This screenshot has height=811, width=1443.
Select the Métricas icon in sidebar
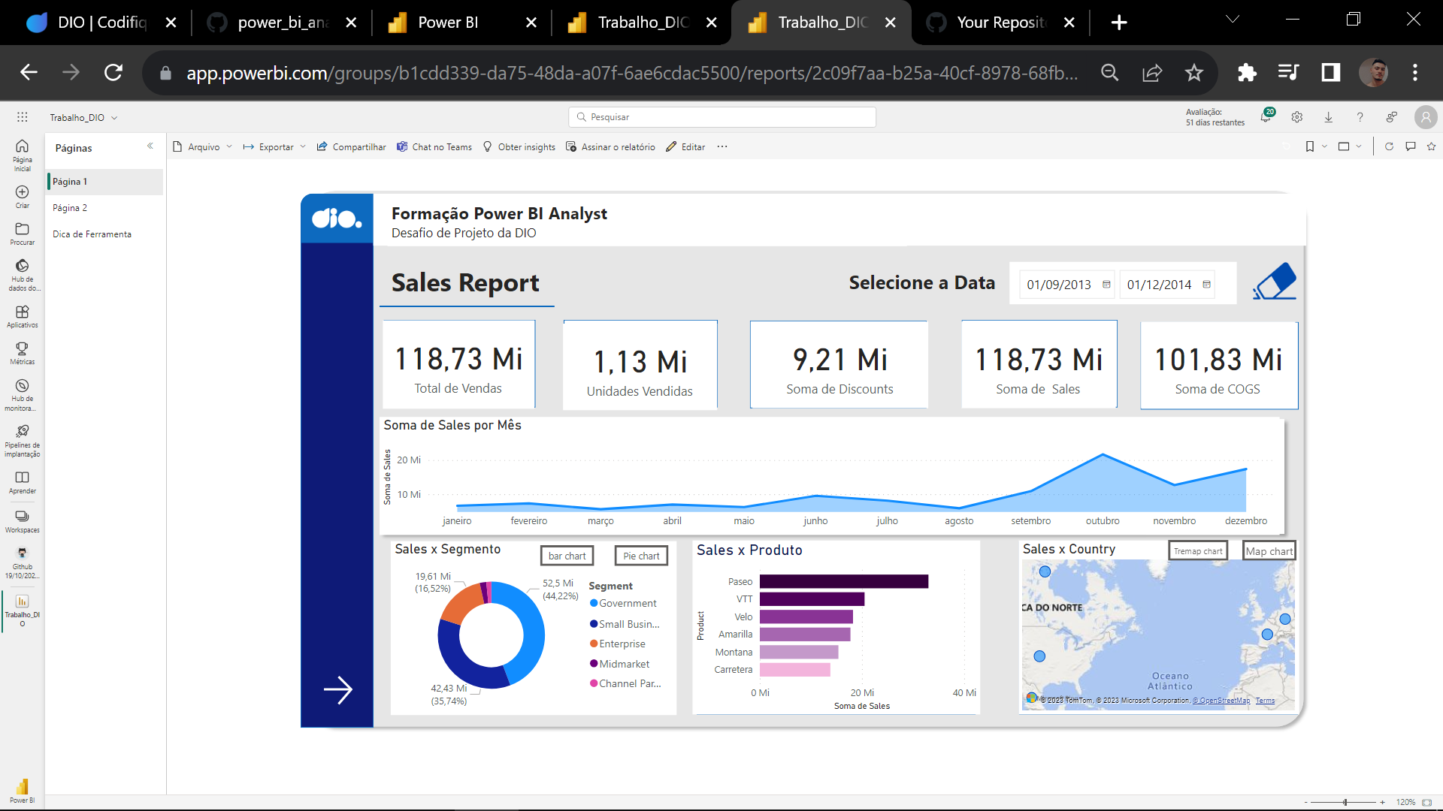[22, 351]
